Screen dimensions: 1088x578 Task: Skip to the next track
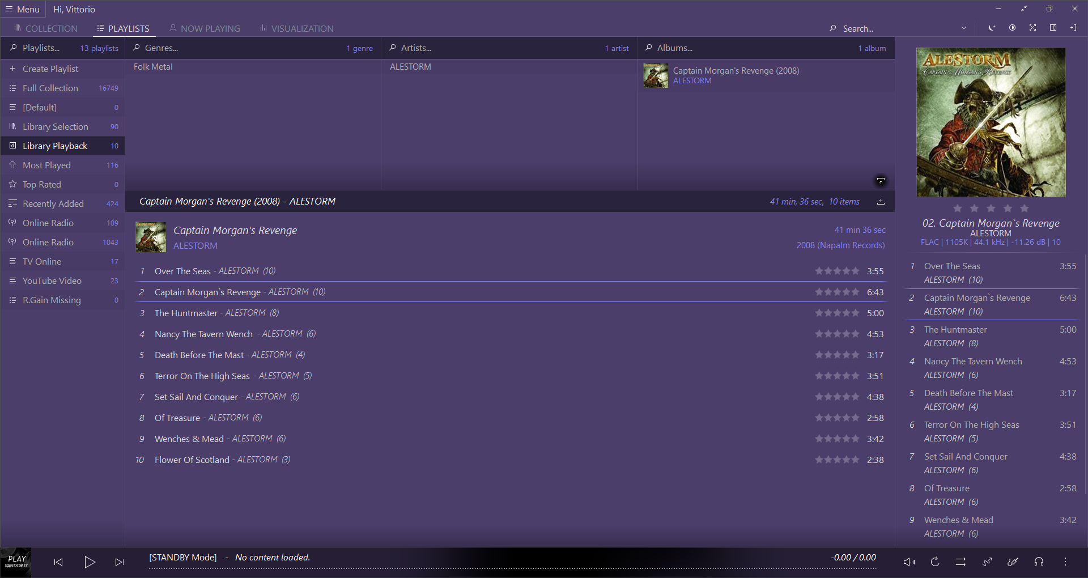point(120,562)
